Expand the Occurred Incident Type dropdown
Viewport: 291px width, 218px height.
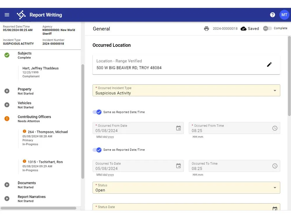pyautogui.click(x=275, y=91)
